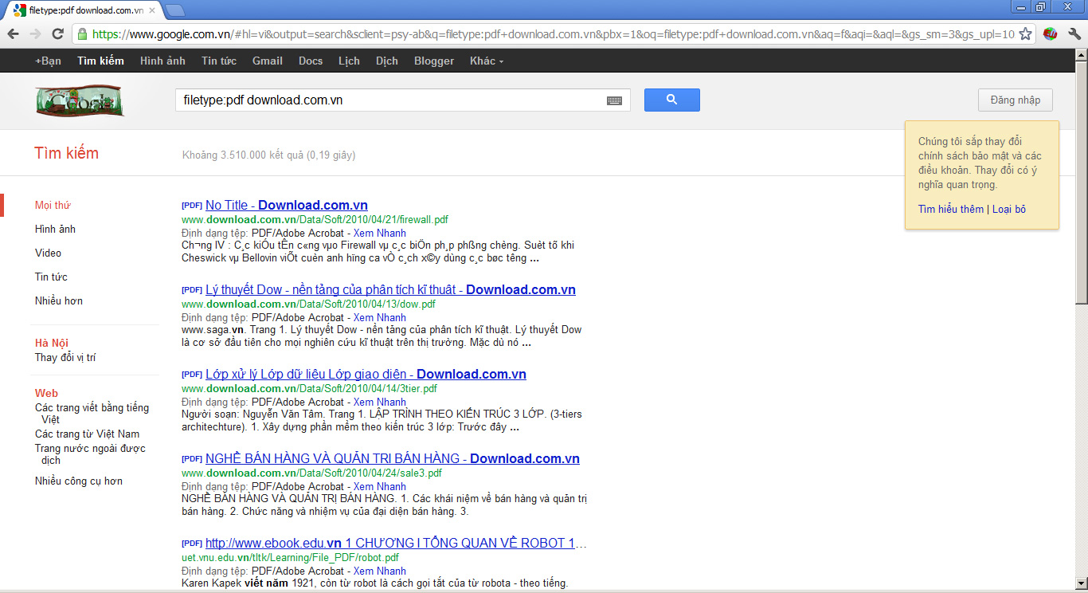Open Docs from top bar
1088x593 pixels.
[x=311, y=61]
